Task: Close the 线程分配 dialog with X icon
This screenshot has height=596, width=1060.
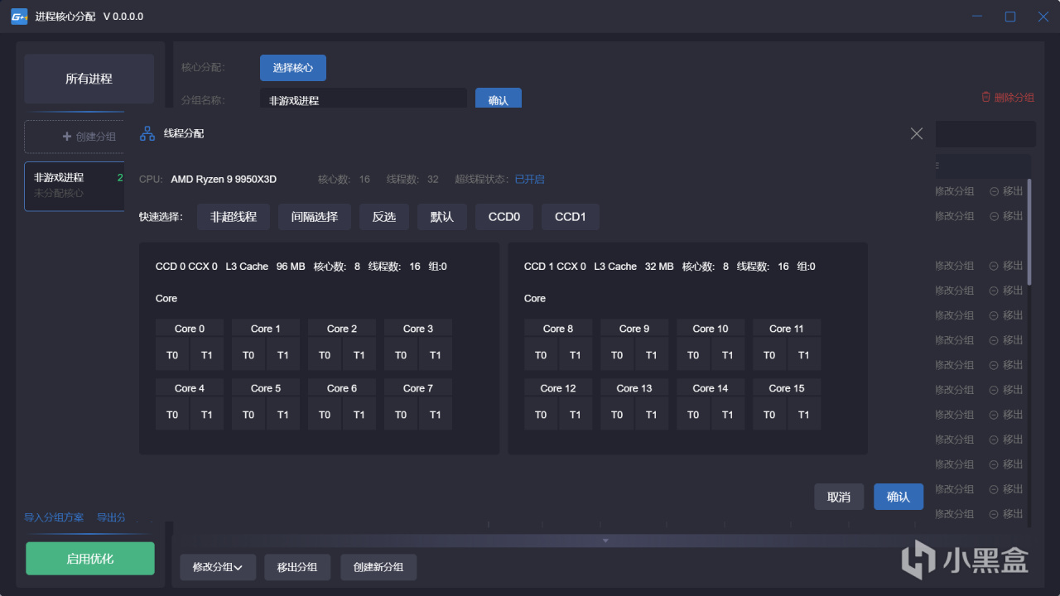Action: click(x=916, y=133)
